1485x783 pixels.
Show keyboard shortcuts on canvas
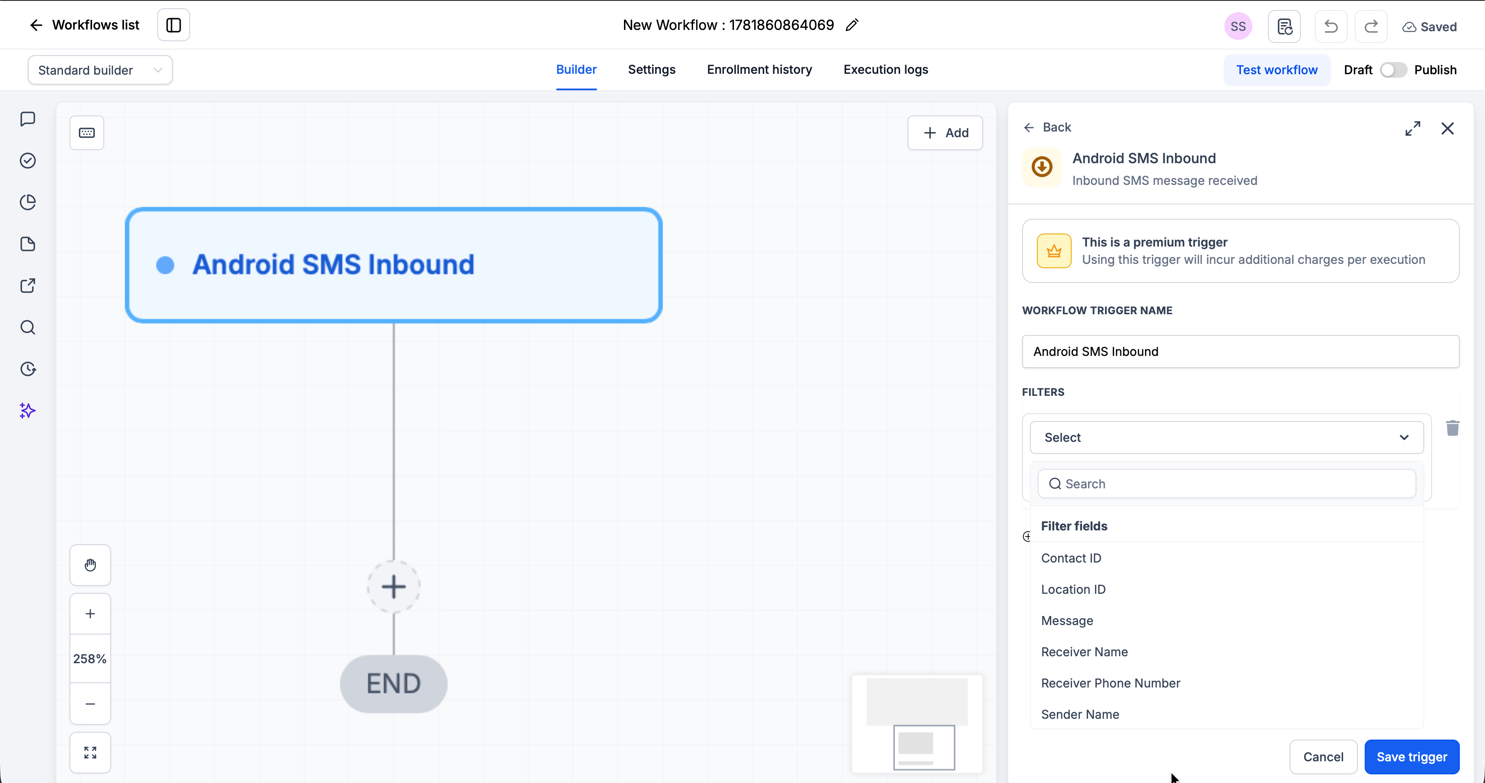tap(87, 133)
